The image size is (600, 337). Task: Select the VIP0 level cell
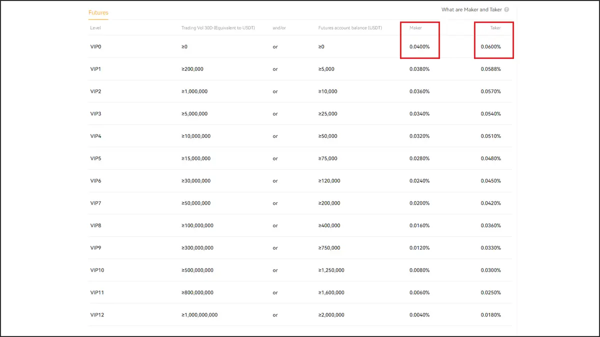(95, 47)
